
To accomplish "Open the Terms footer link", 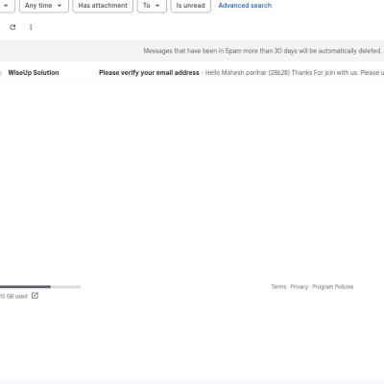I will pyautogui.click(x=278, y=287).
